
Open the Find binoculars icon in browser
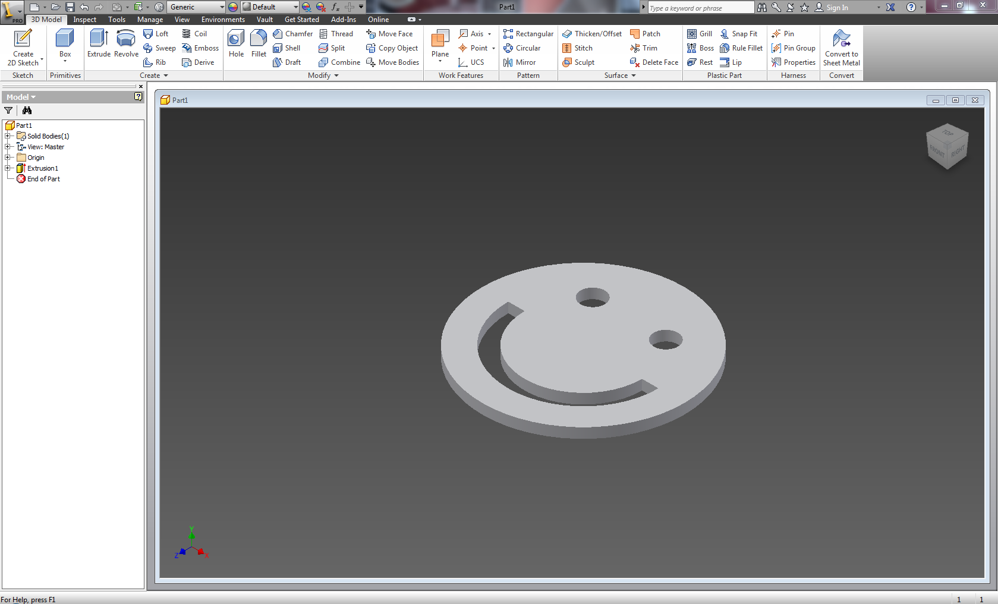pyautogui.click(x=27, y=111)
